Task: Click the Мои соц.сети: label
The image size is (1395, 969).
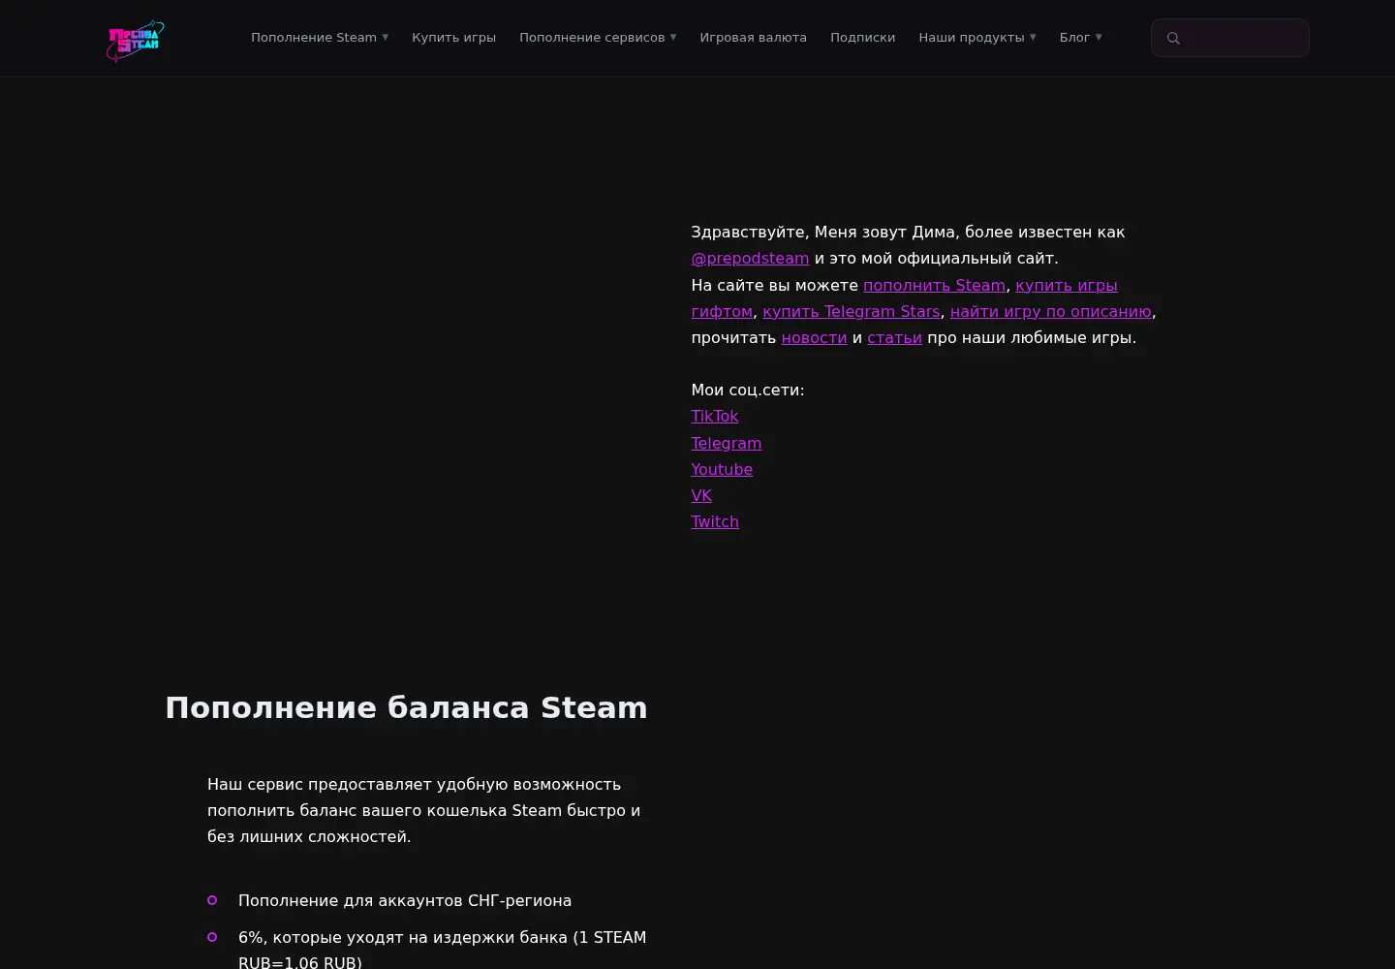Action: (x=747, y=390)
